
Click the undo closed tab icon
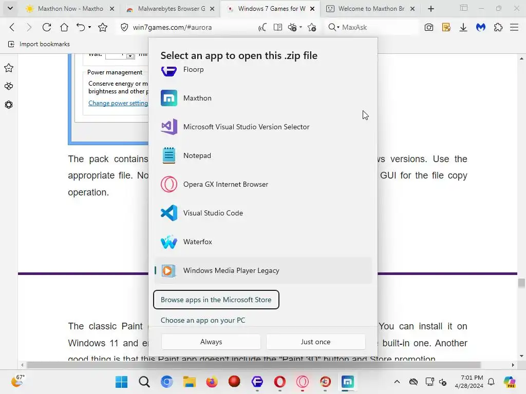81,28
